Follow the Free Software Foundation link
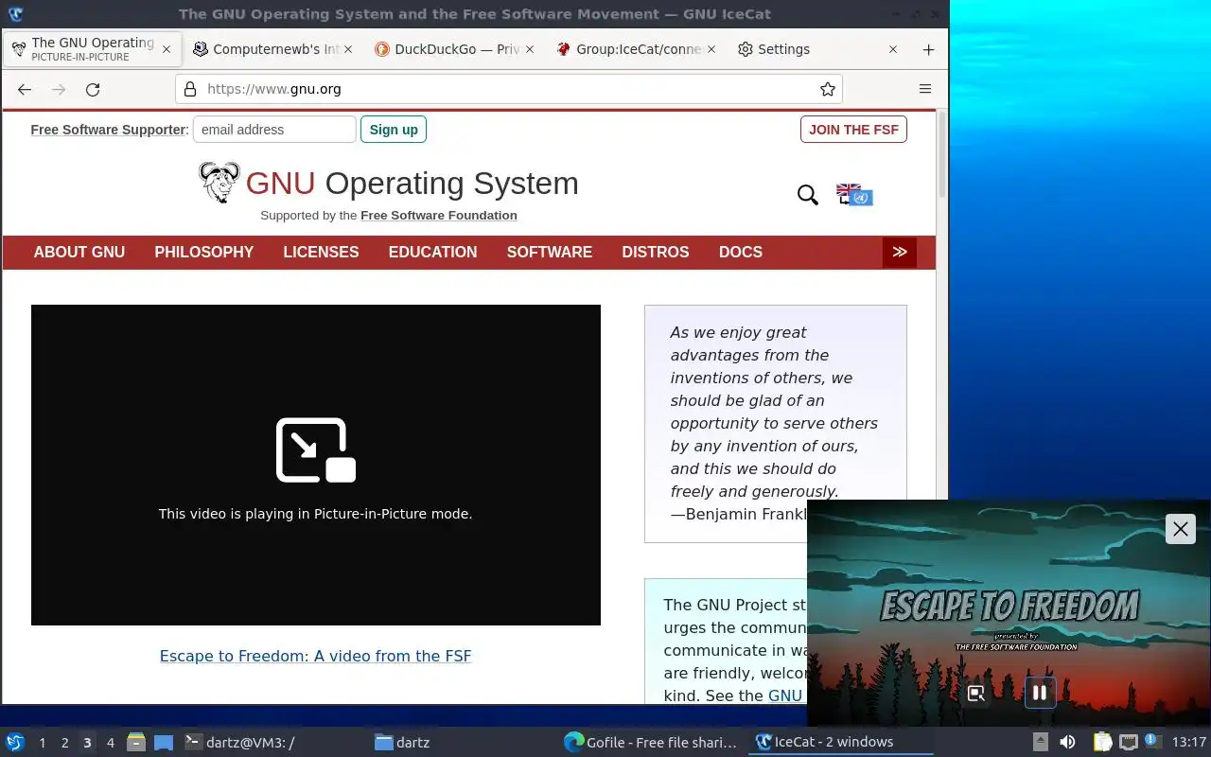The height and width of the screenshot is (757, 1211). tap(439, 216)
